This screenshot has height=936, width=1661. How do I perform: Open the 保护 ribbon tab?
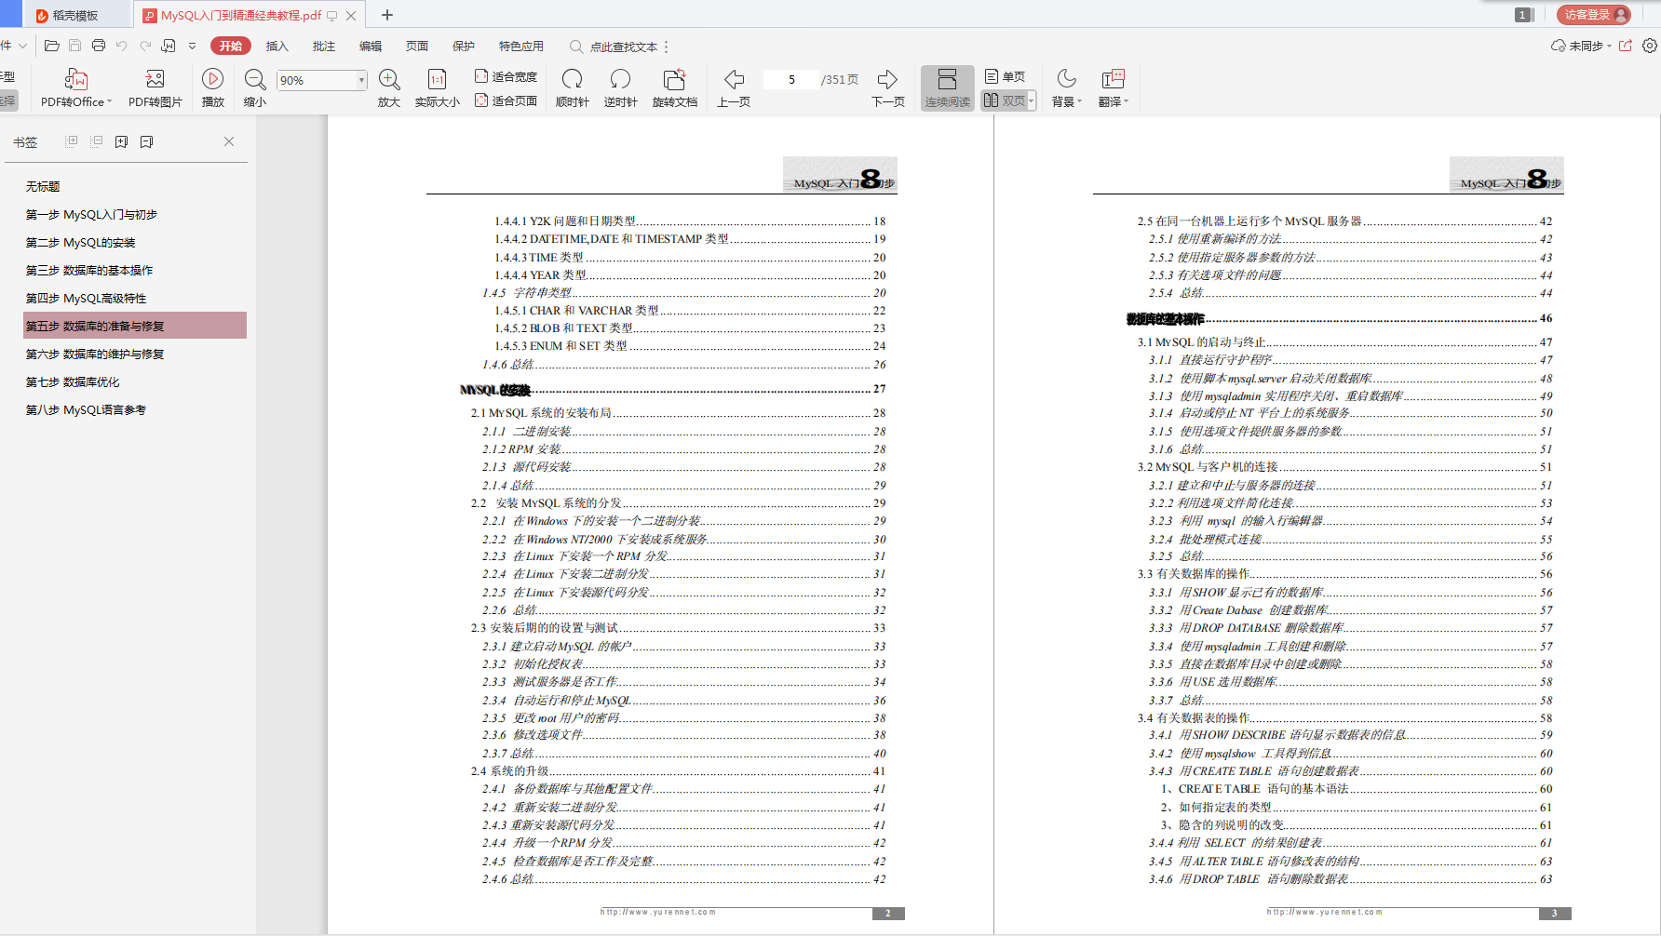click(x=464, y=46)
